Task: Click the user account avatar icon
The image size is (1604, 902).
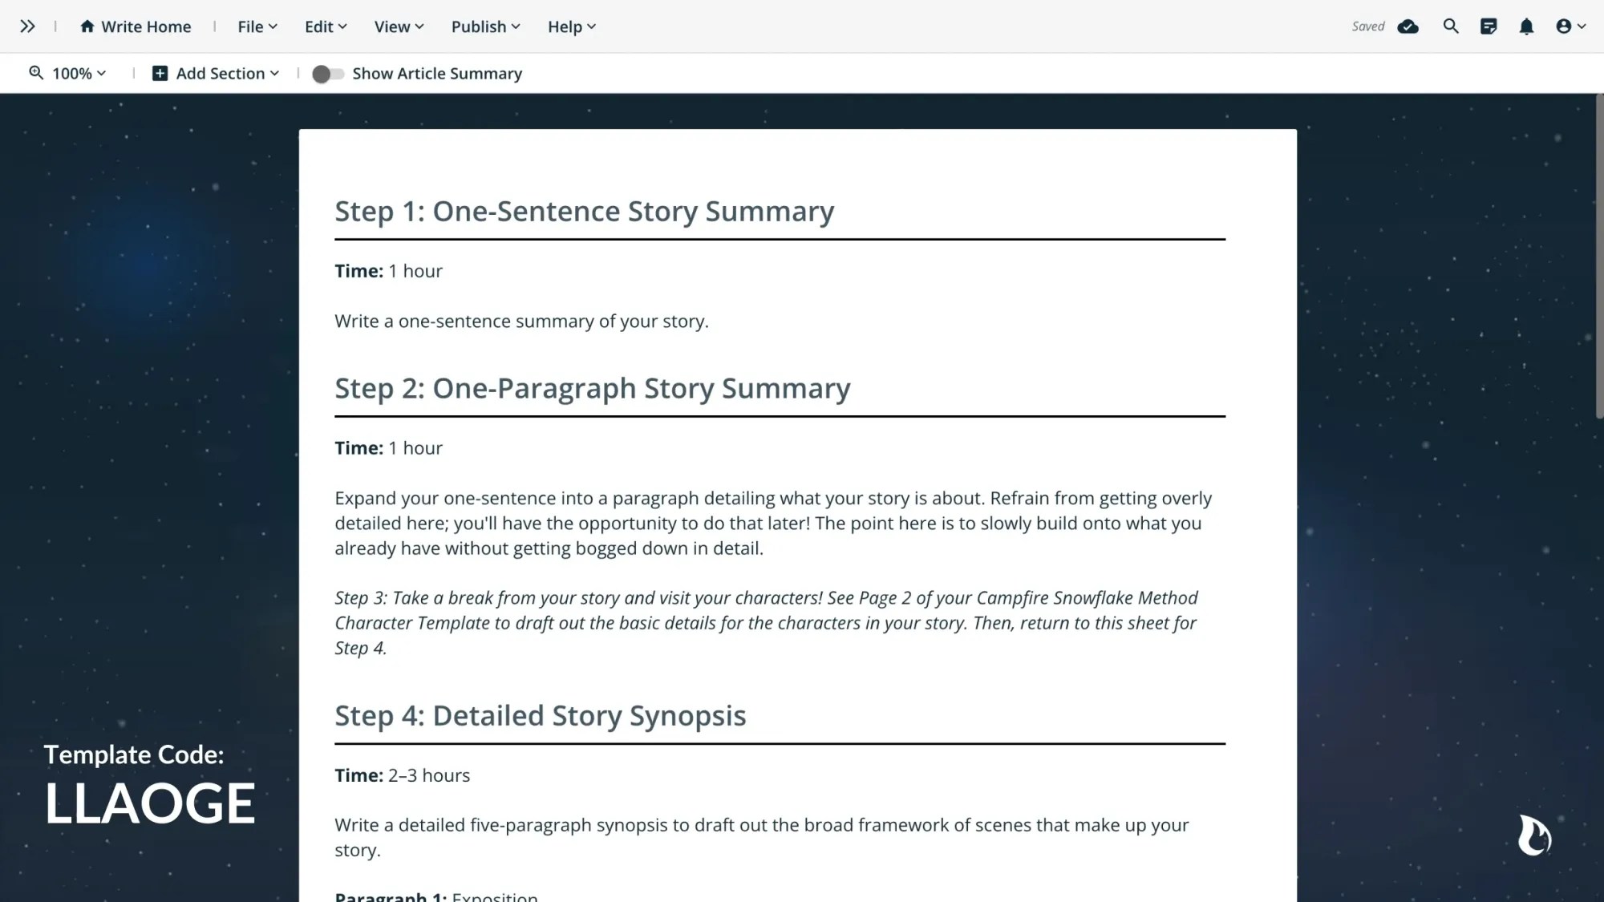Action: tap(1564, 26)
